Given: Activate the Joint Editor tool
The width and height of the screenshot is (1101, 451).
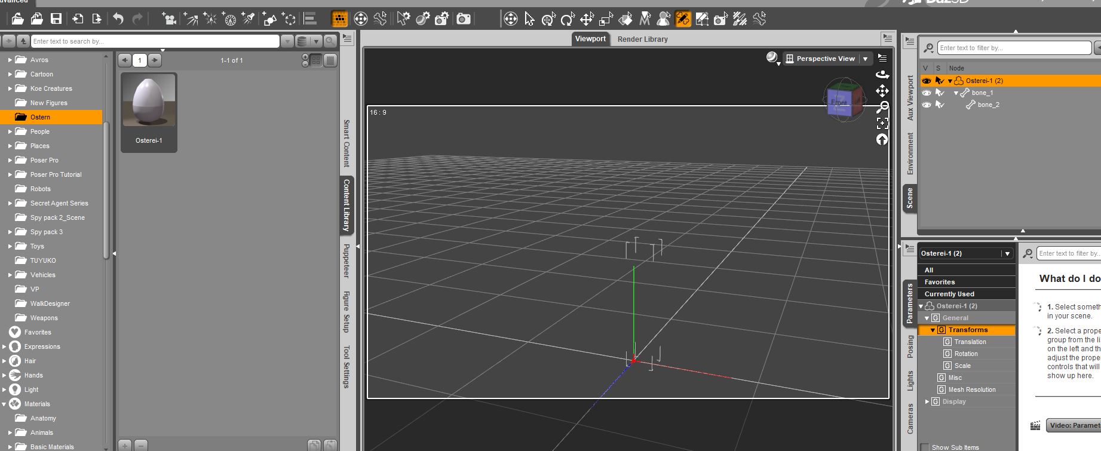Looking at the screenshot, I should (683, 19).
